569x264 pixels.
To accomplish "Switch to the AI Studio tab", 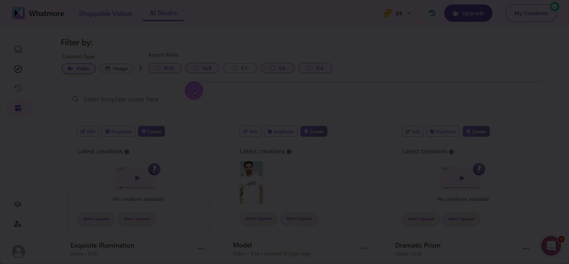I will point(163,13).
